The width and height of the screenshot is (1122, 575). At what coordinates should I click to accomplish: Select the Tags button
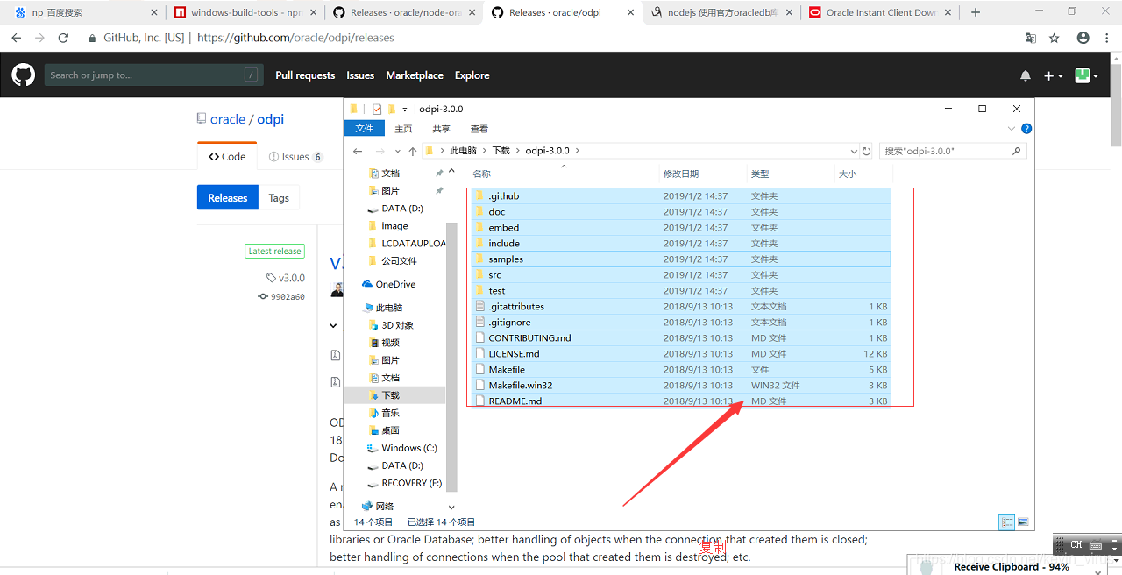point(279,198)
